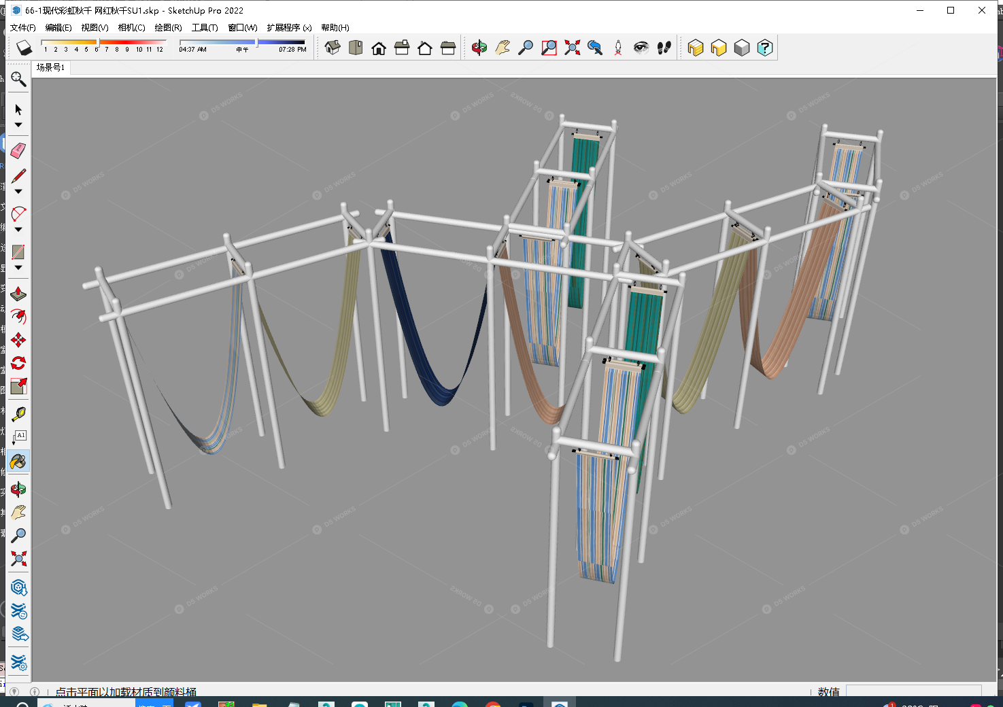
Task: Open the 视图(V) menu
Action: click(95, 28)
